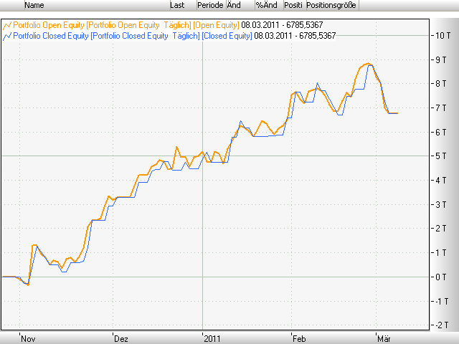Screen dimensions: 459x344
Task: Sort by the Name column header
Action: click(97, 5)
